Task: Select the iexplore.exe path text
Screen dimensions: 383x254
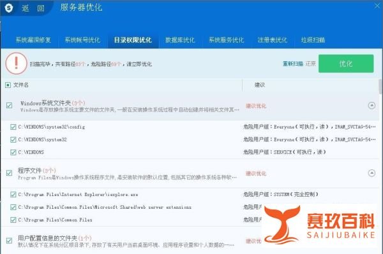Action: [x=78, y=194]
